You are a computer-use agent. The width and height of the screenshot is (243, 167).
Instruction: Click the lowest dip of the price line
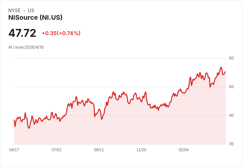point(29,128)
